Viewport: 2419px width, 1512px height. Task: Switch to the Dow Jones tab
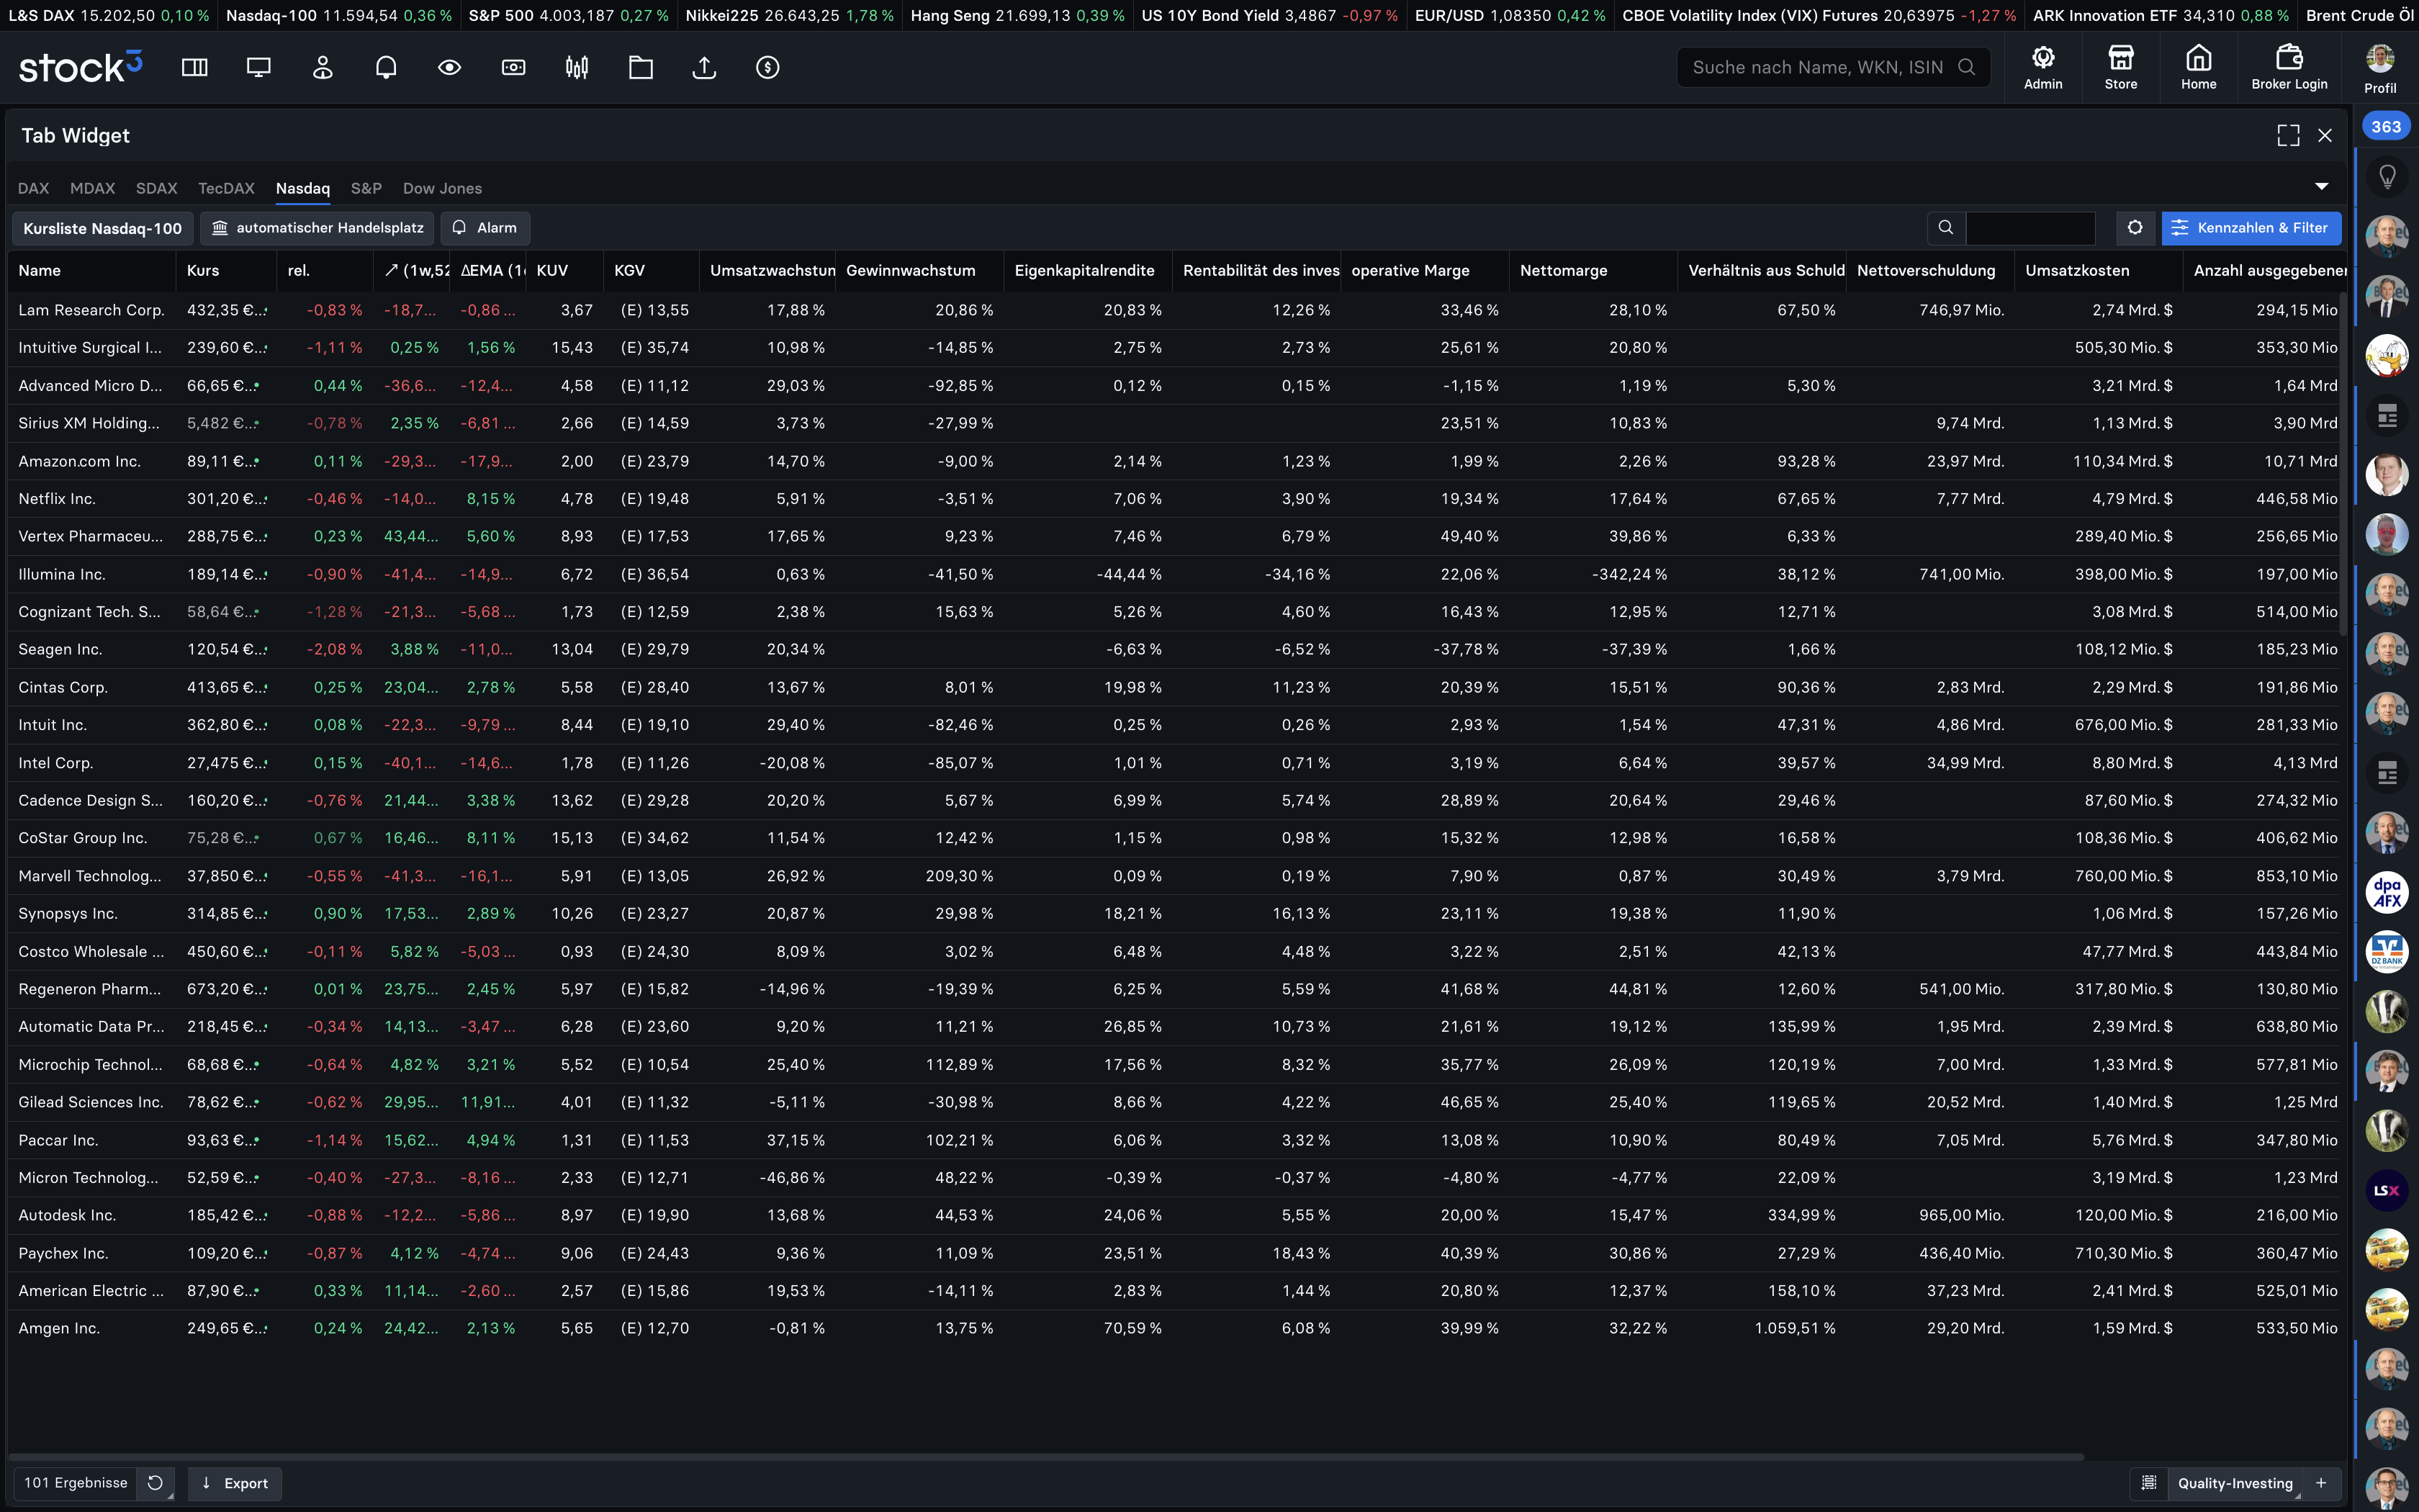click(x=442, y=188)
